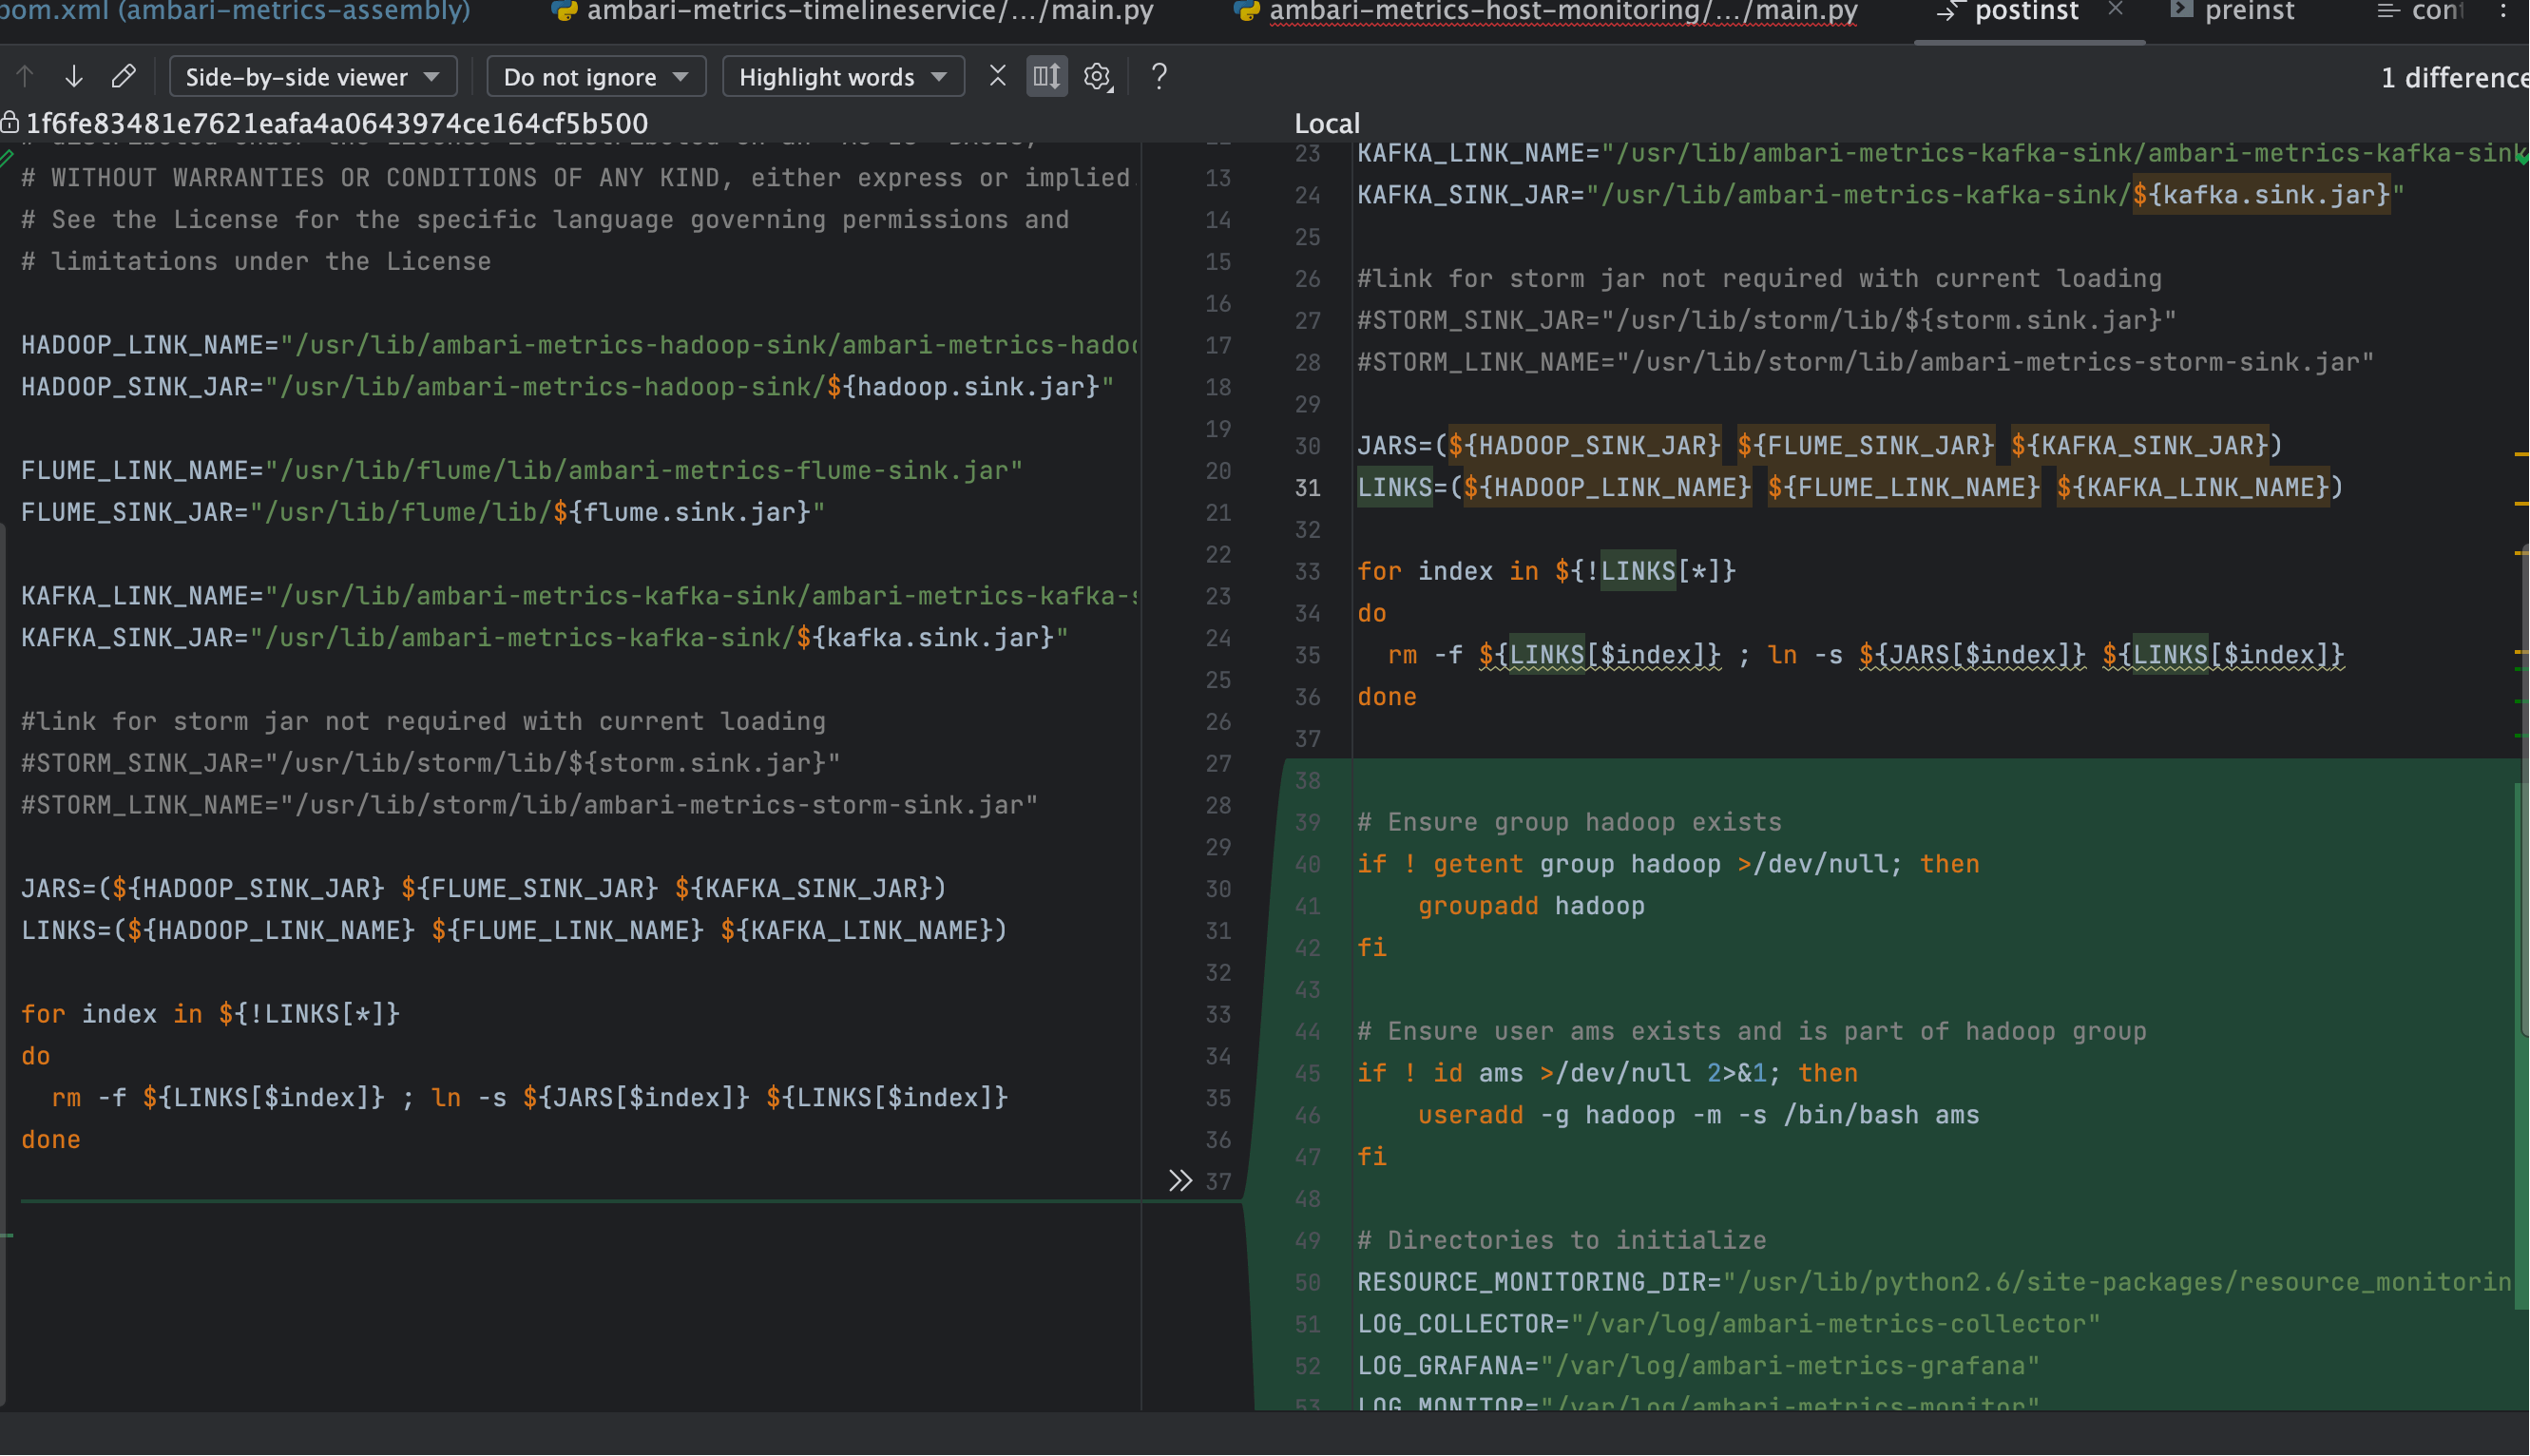2530x1456 pixels.
Task: Click the 'Local' revision label
Action: [x=1327, y=123]
